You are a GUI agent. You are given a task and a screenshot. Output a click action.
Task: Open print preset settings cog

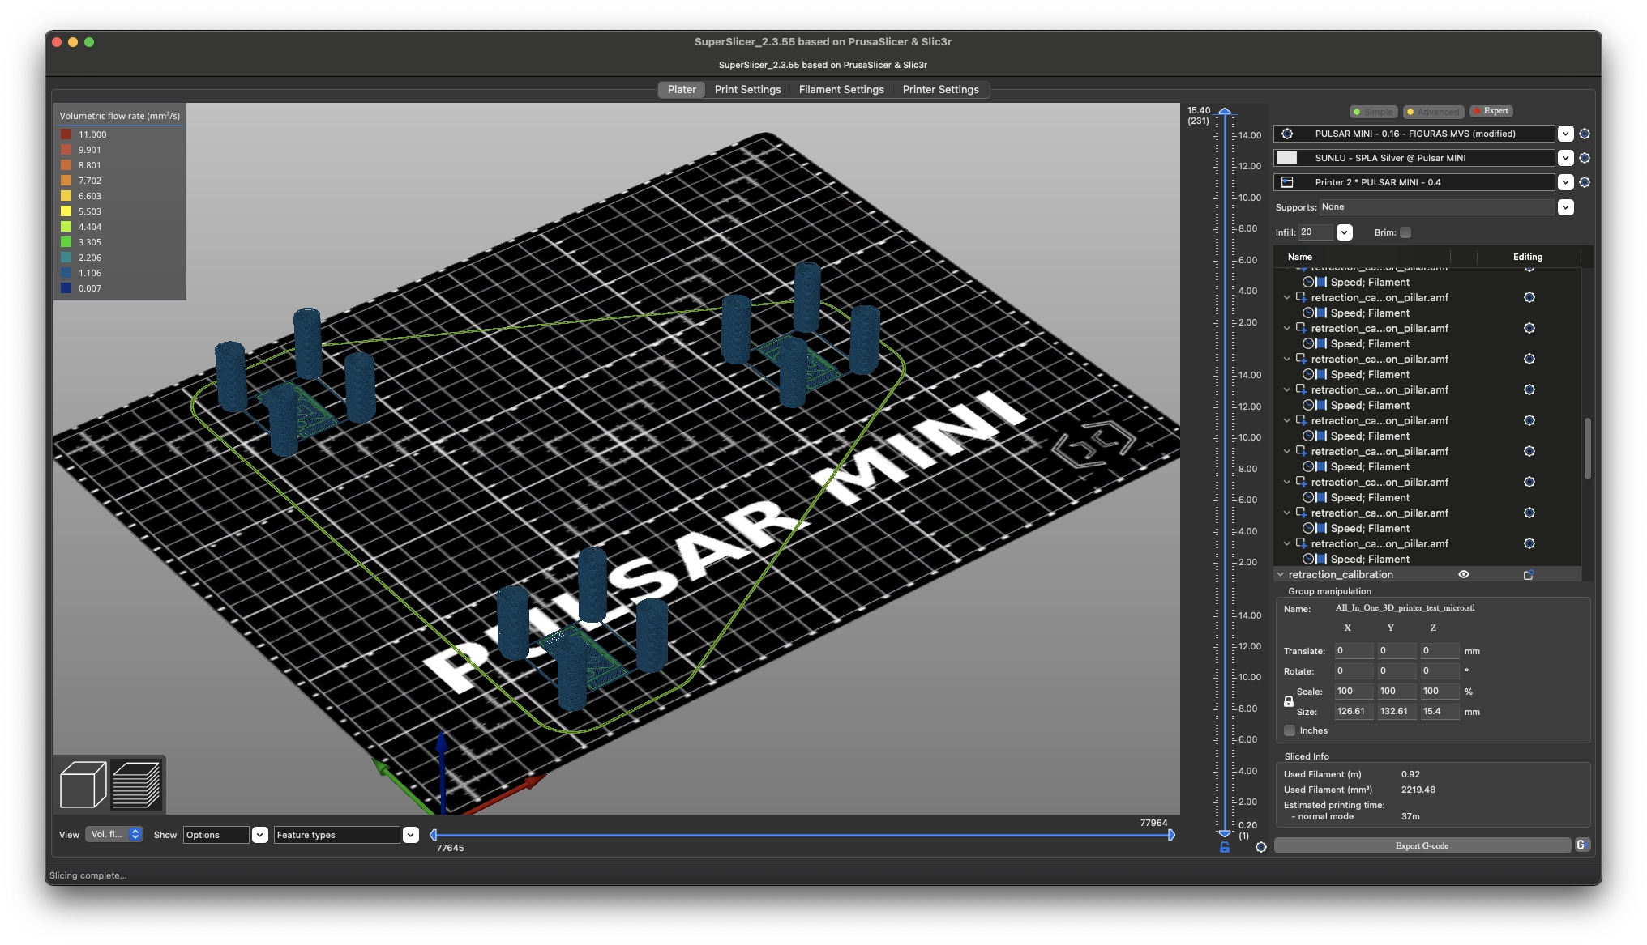(x=1585, y=134)
